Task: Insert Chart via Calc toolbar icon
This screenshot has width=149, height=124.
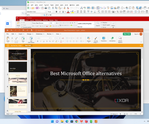Action: [x=115, y=8]
